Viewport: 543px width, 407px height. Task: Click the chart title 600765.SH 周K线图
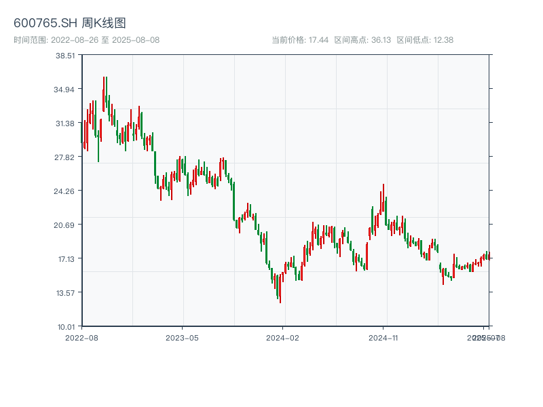[x=70, y=24]
